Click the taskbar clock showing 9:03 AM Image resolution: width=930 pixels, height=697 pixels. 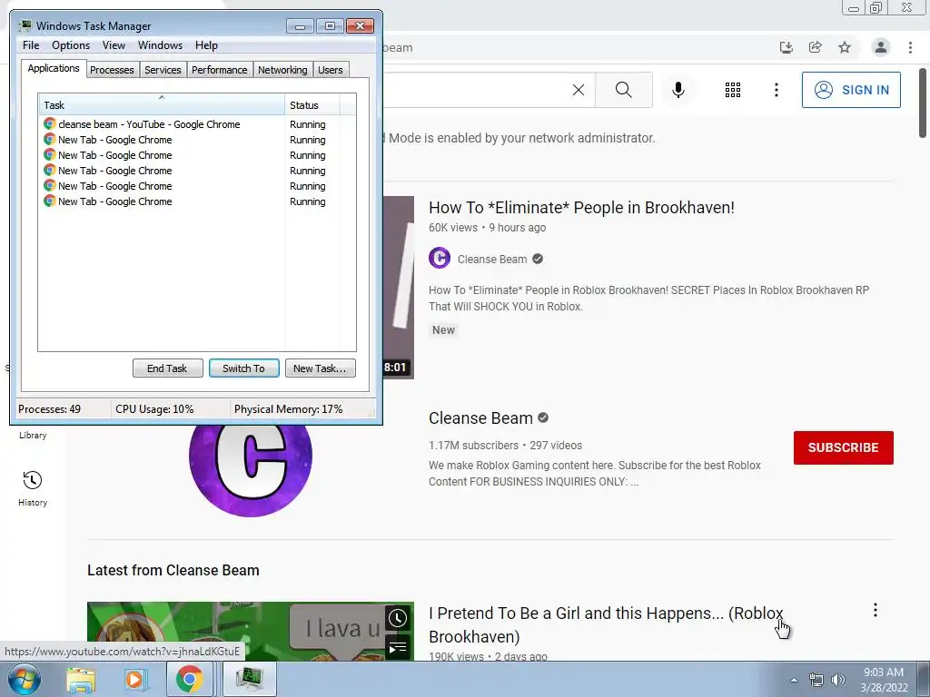884,680
